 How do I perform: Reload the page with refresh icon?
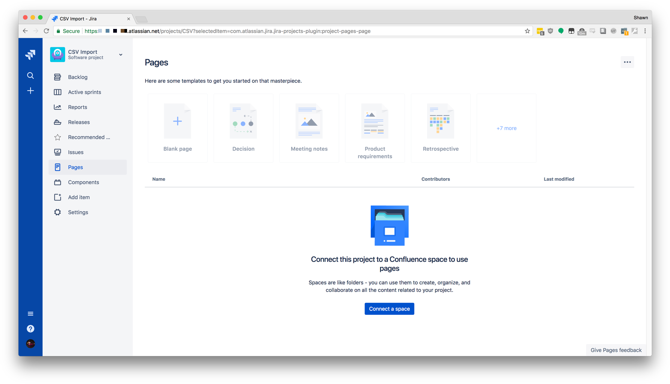(46, 31)
